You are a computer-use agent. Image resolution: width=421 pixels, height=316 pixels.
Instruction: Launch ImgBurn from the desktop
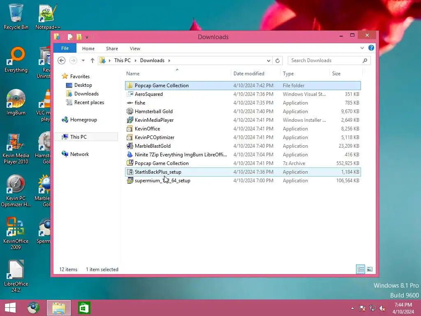(x=16, y=102)
